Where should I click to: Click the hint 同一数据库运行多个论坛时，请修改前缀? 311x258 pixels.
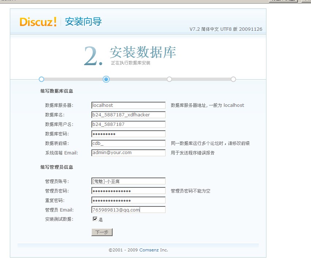tap(210, 143)
